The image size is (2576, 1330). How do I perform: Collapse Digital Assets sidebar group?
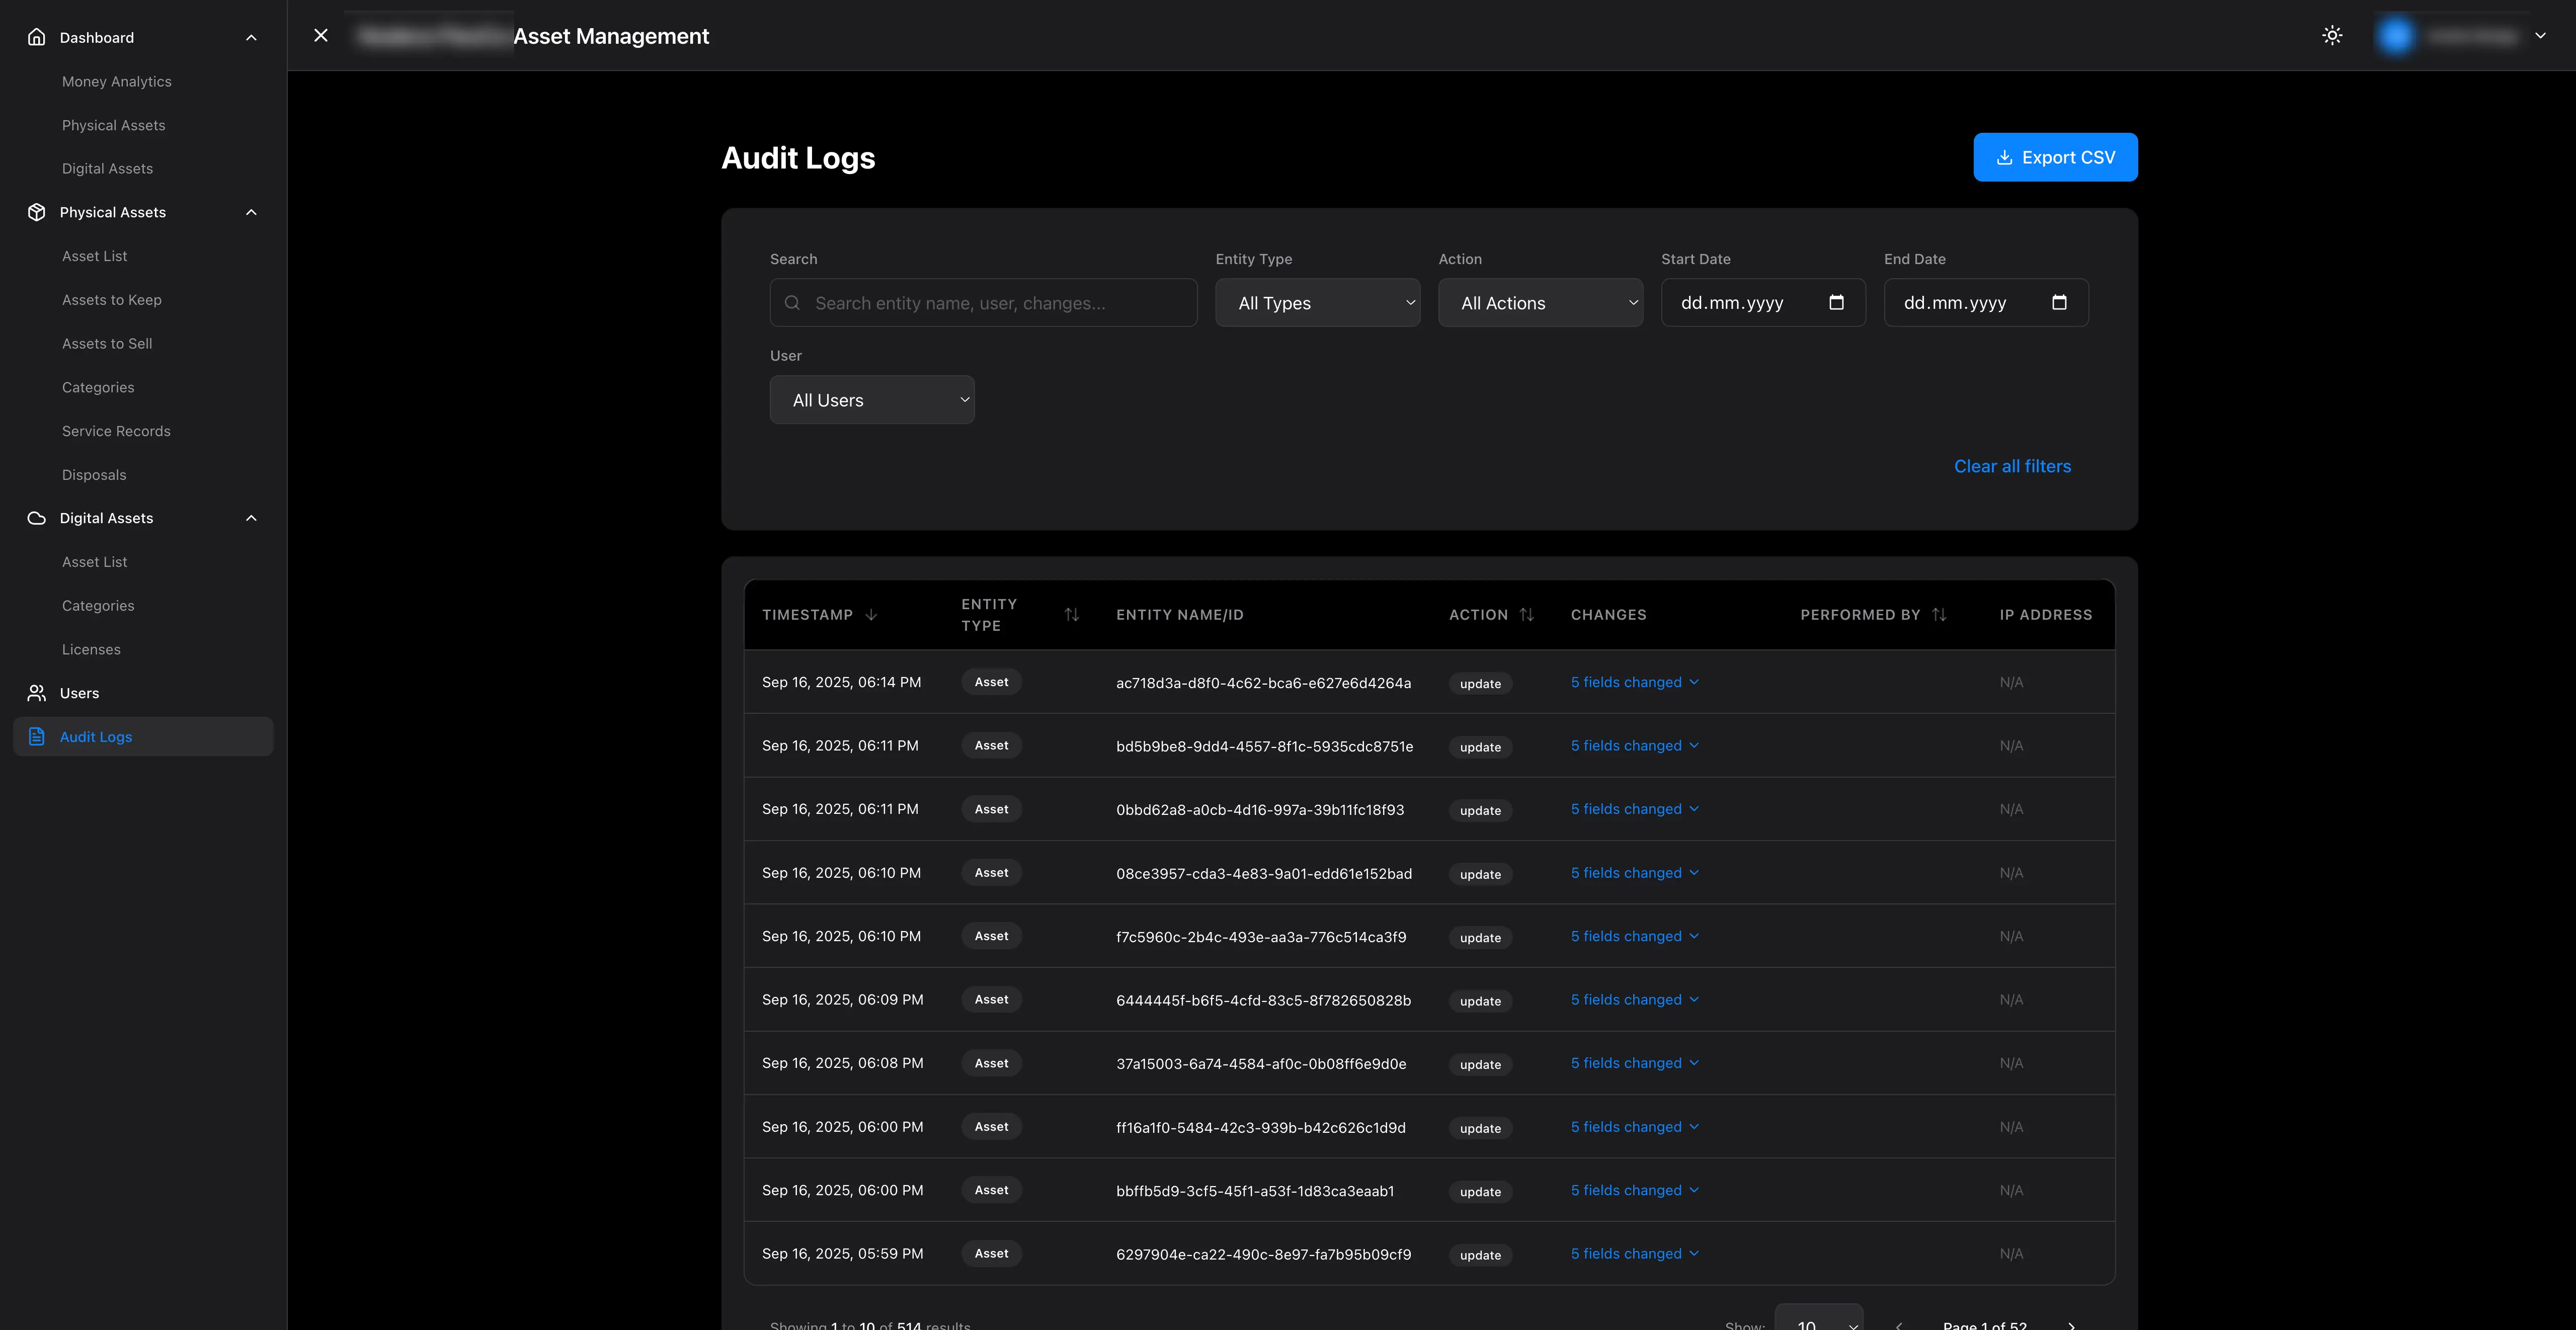pos(251,518)
